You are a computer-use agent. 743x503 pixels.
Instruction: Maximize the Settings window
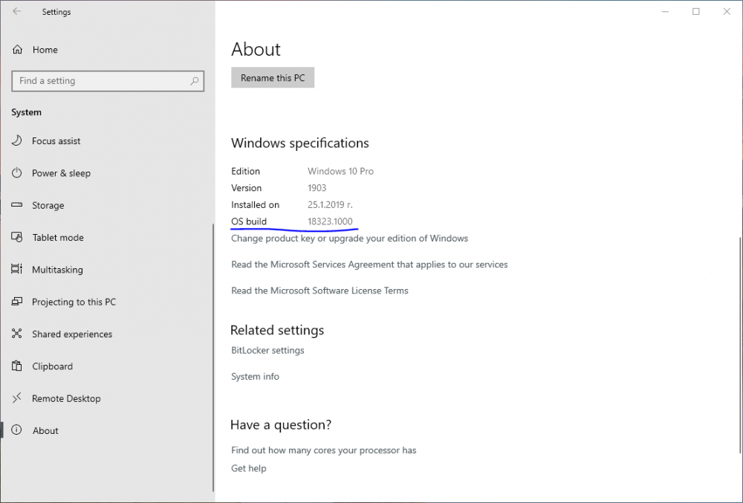[696, 11]
